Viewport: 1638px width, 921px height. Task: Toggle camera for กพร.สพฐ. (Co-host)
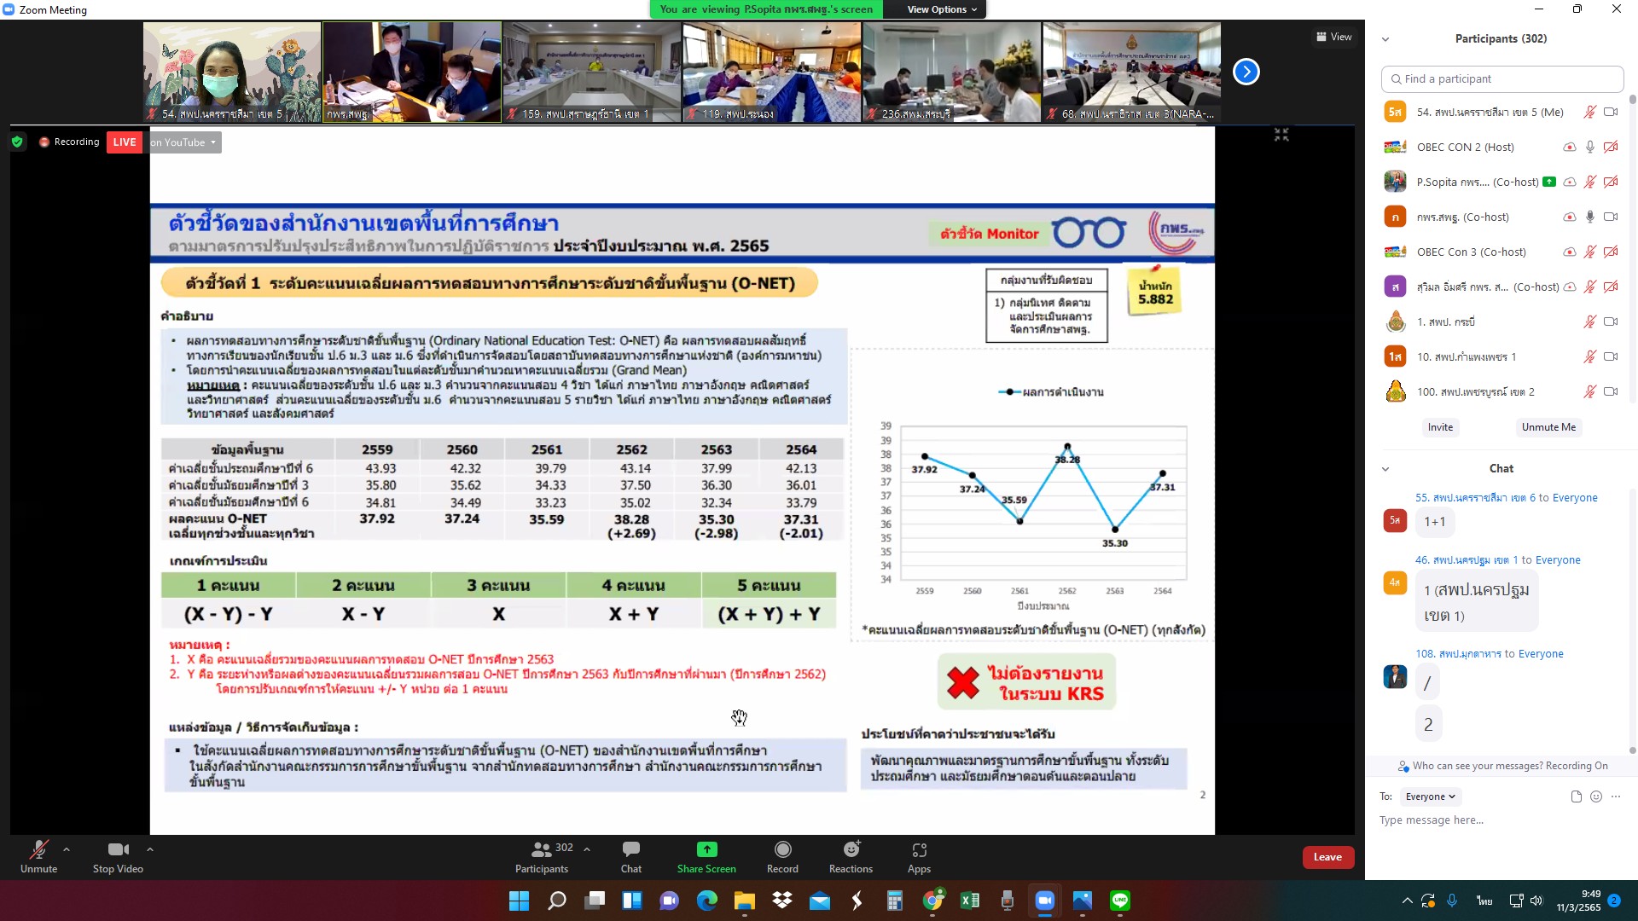(1611, 217)
